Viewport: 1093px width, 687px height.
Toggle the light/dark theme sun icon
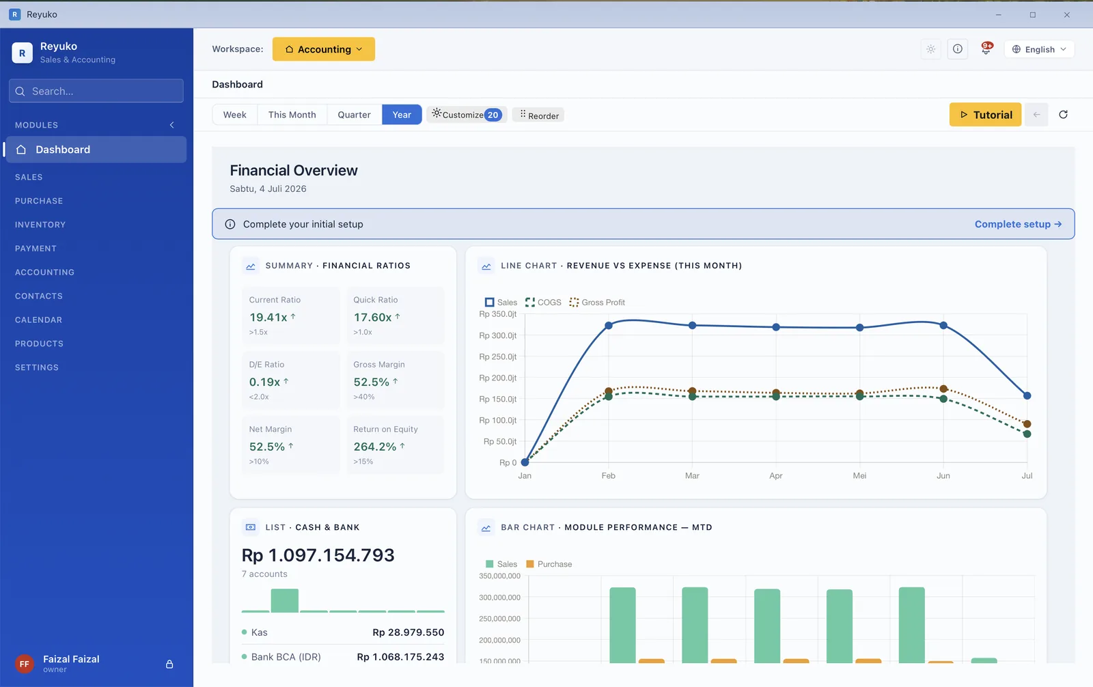(x=930, y=49)
